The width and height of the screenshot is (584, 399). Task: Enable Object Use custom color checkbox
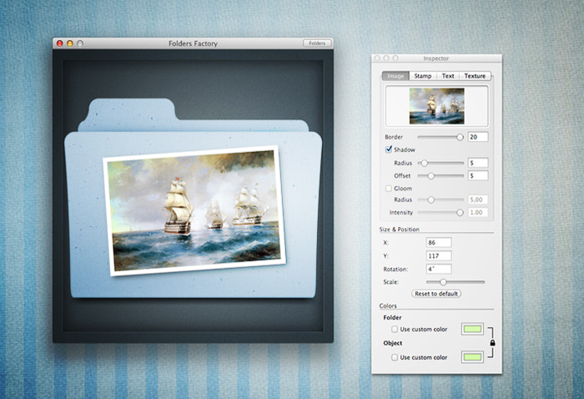click(x=395, y=357)
